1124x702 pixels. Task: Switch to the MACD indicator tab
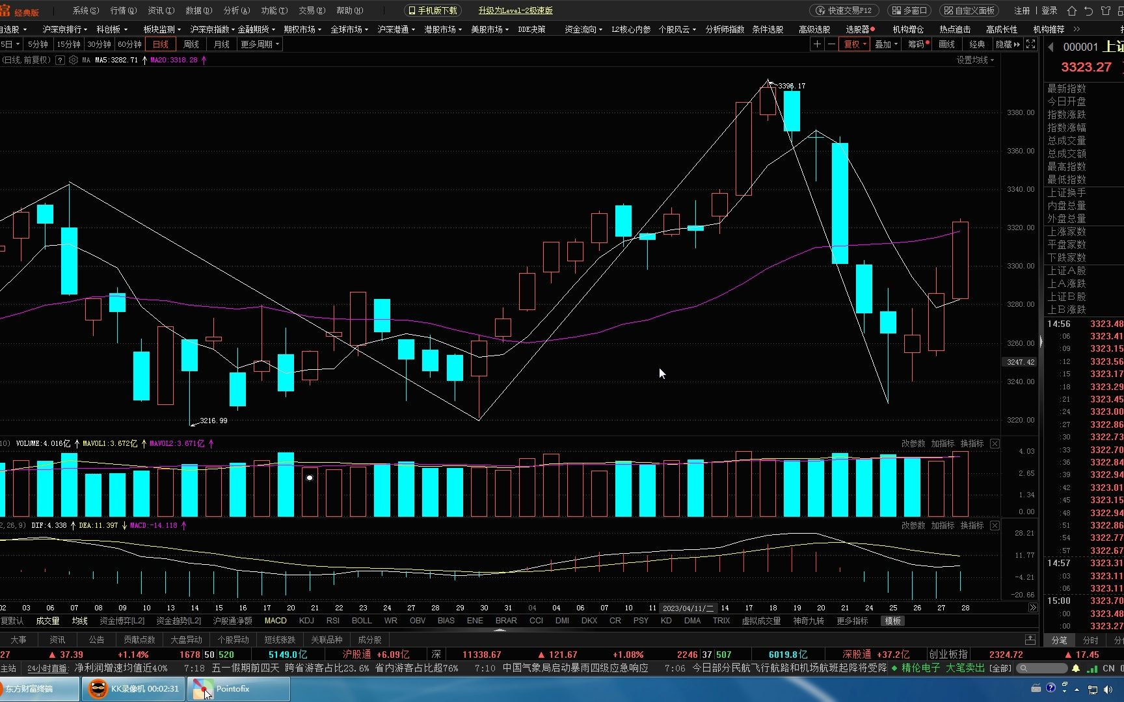[275, 621]
